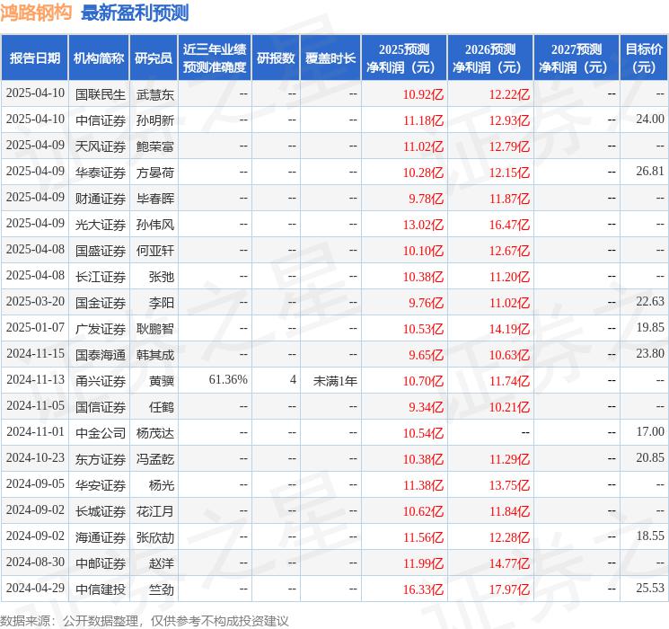669x629 pixels.
Task: Select the 中邮证券 institution cell
Action: pos(101,563)
